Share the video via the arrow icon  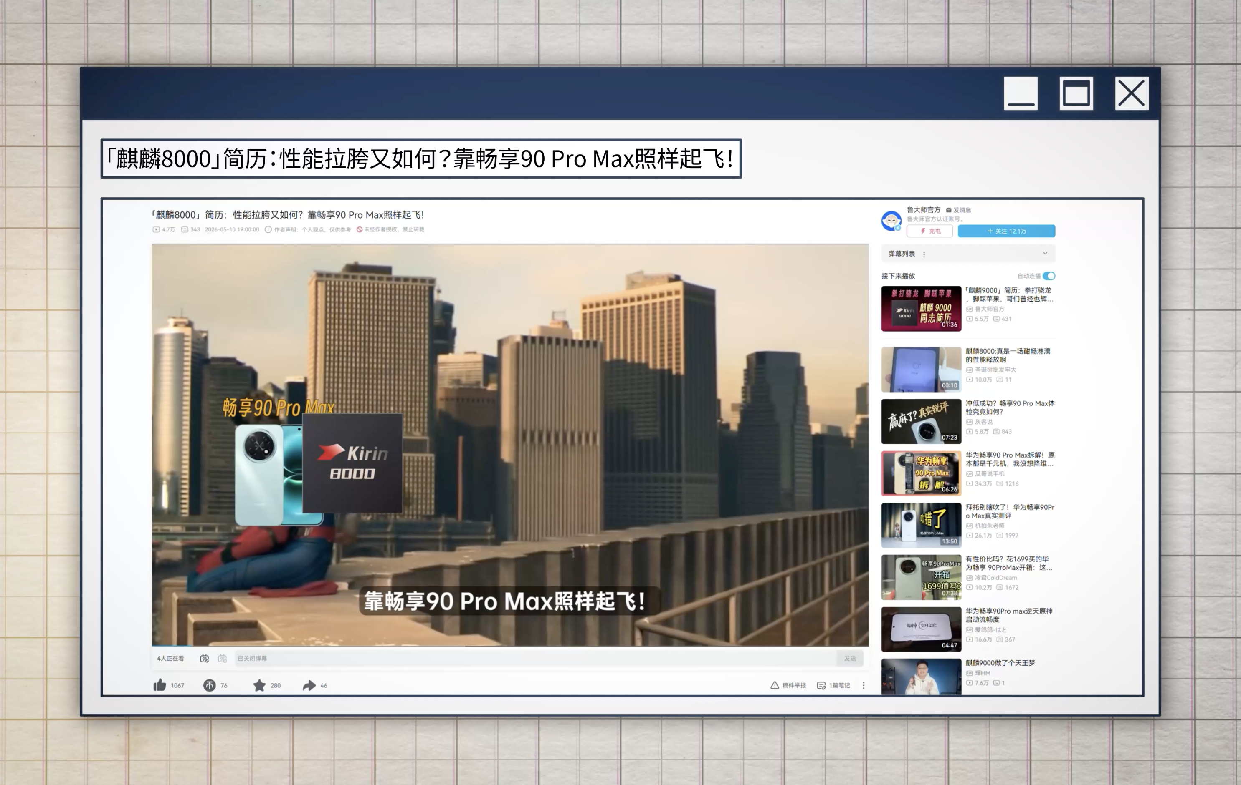click(309, 685)
